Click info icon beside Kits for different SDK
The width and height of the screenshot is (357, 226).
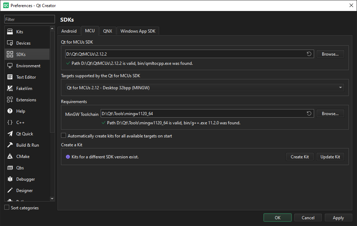68,157
